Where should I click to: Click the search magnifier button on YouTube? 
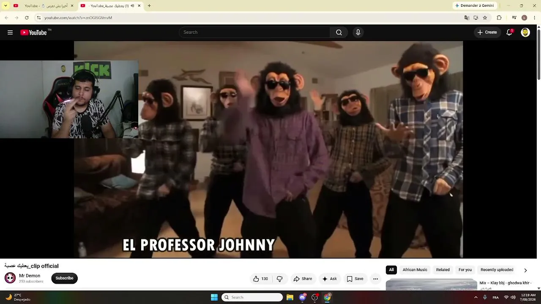(339, 33)
